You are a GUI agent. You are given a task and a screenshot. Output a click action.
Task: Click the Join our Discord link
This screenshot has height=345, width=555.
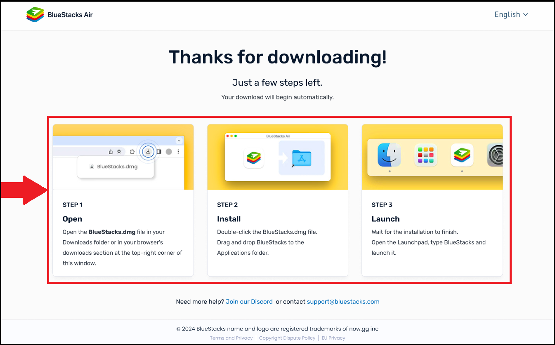point(249,301)
